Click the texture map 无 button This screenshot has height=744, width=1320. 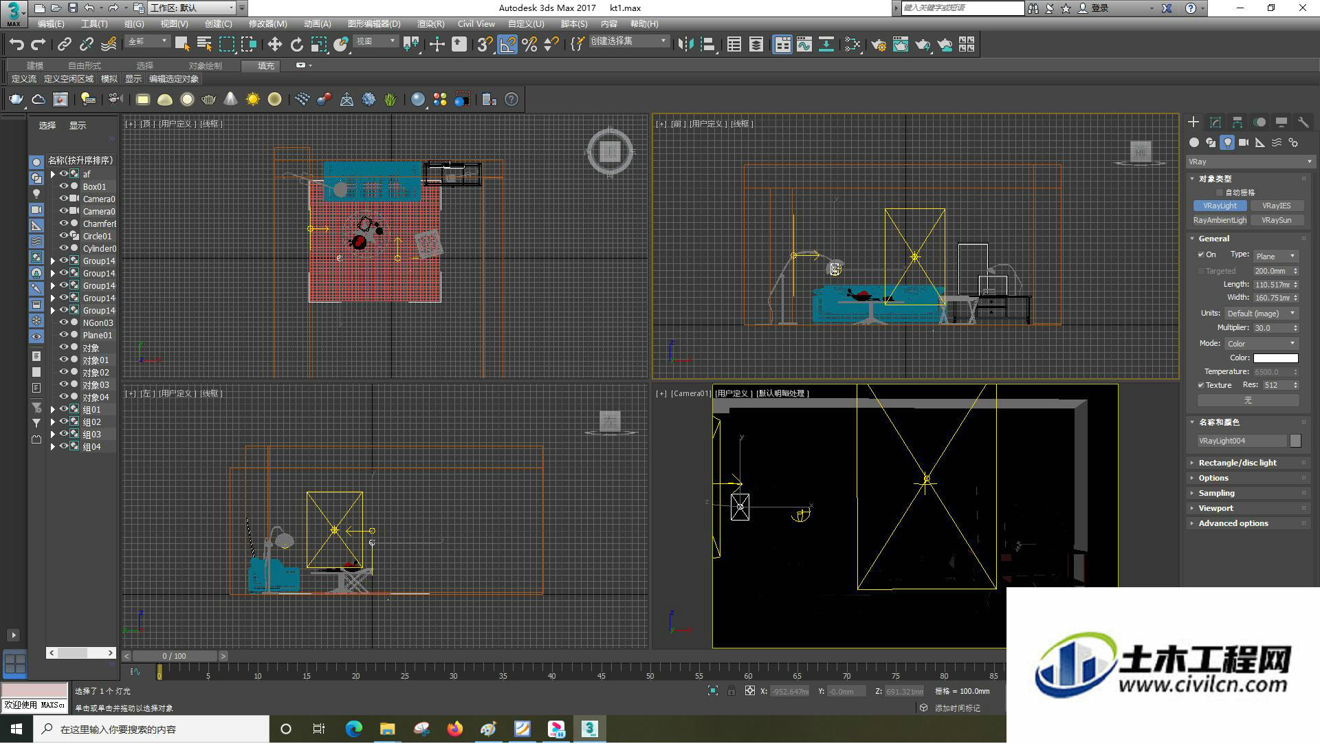pos(1248,400)
